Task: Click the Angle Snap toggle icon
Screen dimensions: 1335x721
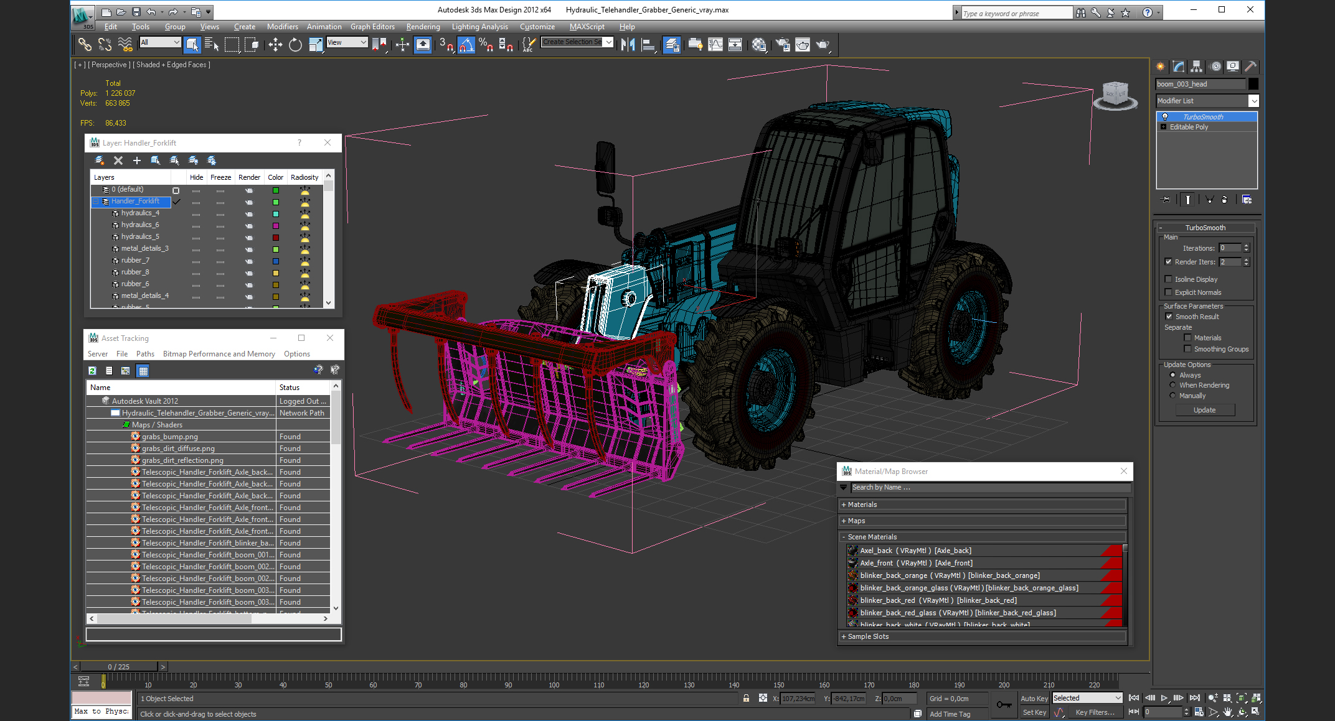Action: click(466, 44)
